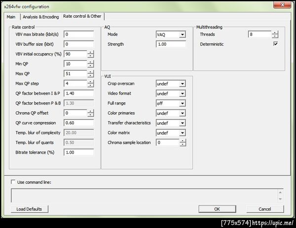296x228 pixels.
Task: Click command line scrollbar down arrow
Action: [280, 199]
